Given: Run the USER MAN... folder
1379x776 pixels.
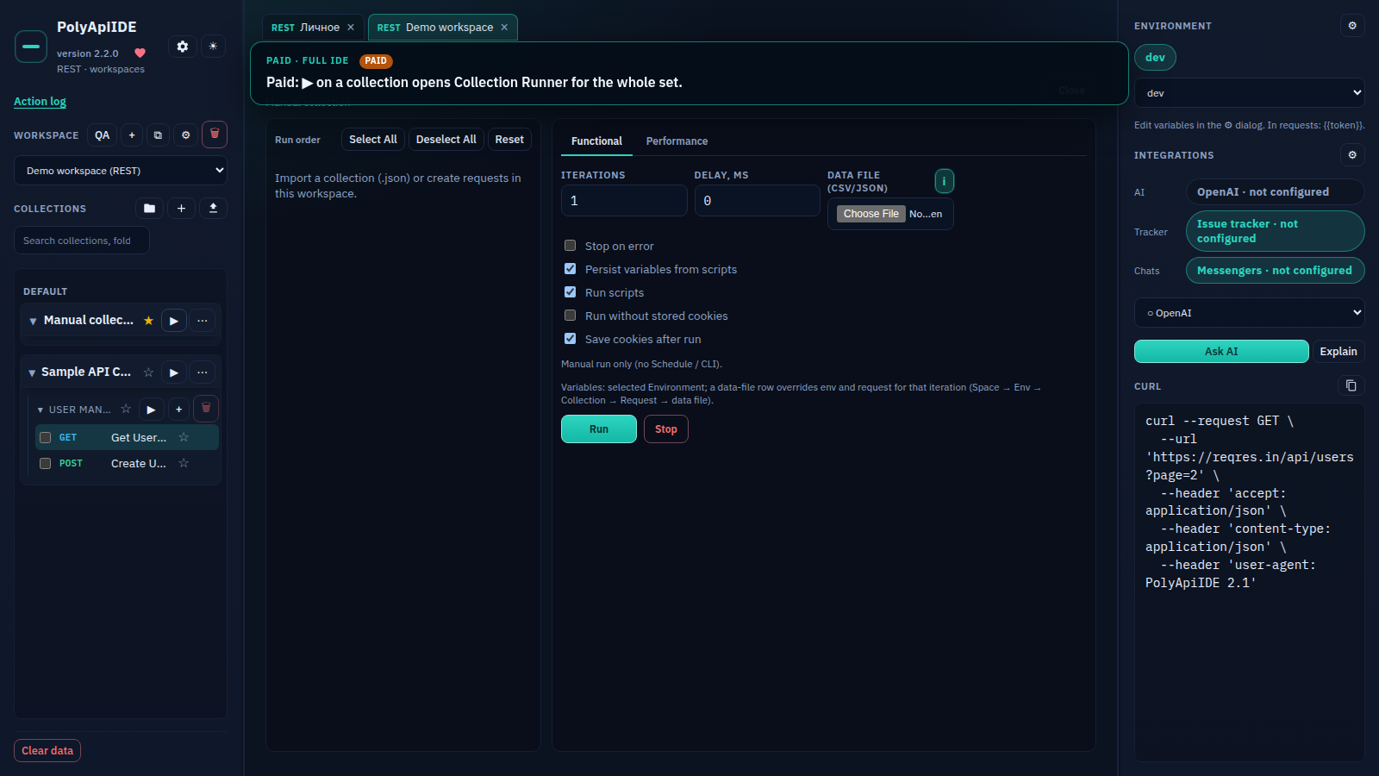Looking at the screenshot, I should (x=151, y=410).
